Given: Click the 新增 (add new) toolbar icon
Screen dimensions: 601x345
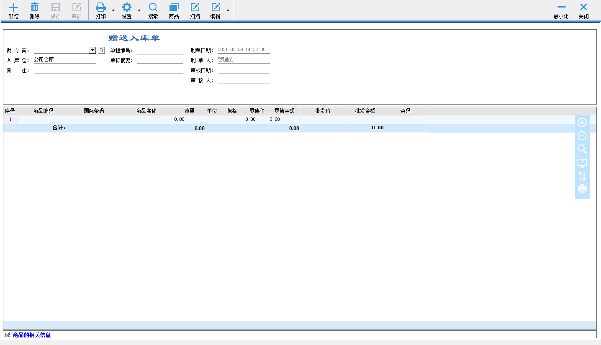Looking at the screenshot, I should click(x=14, y=7).
